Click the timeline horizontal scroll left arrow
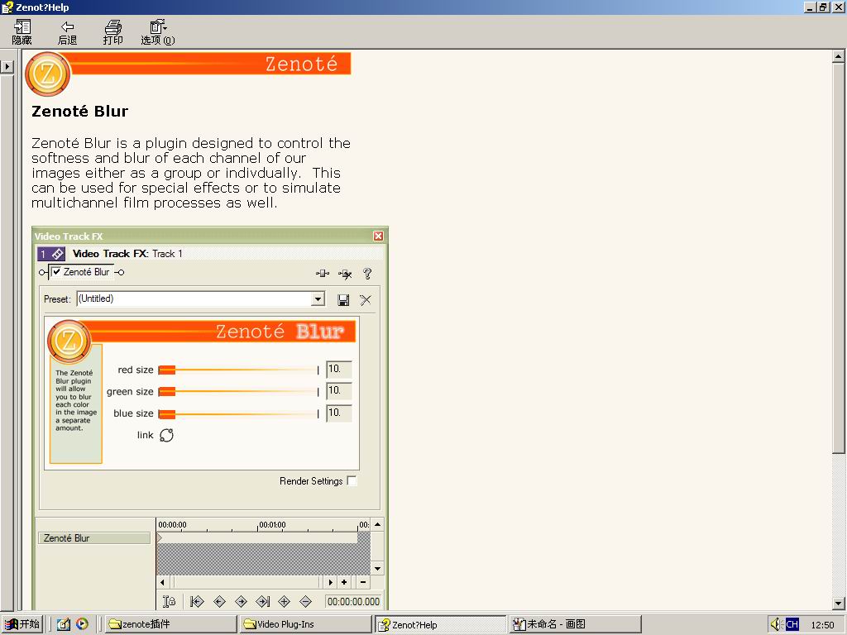This screenshot has height=635, width=847. (x=163, y=582)
